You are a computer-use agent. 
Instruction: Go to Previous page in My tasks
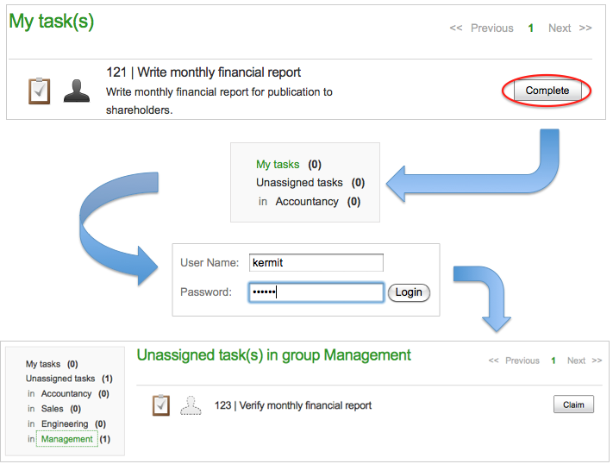click(x=491, y=28)
